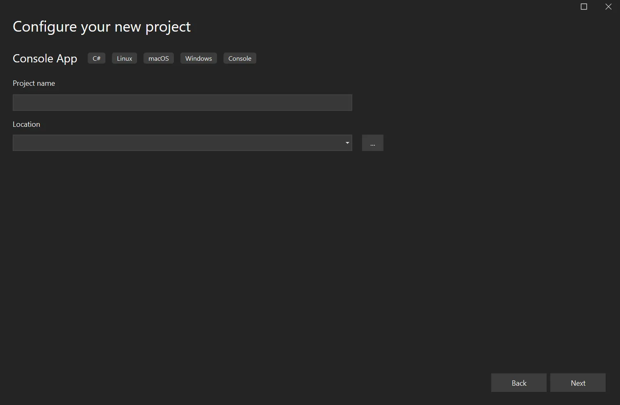Close the Configure your new project dialog
620x405 pixels.
609,7
